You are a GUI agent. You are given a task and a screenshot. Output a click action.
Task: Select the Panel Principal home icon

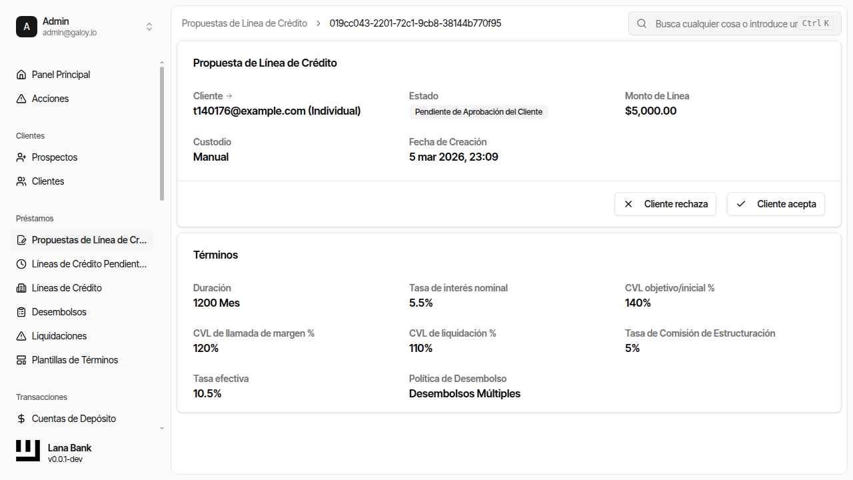coord(21,74)
